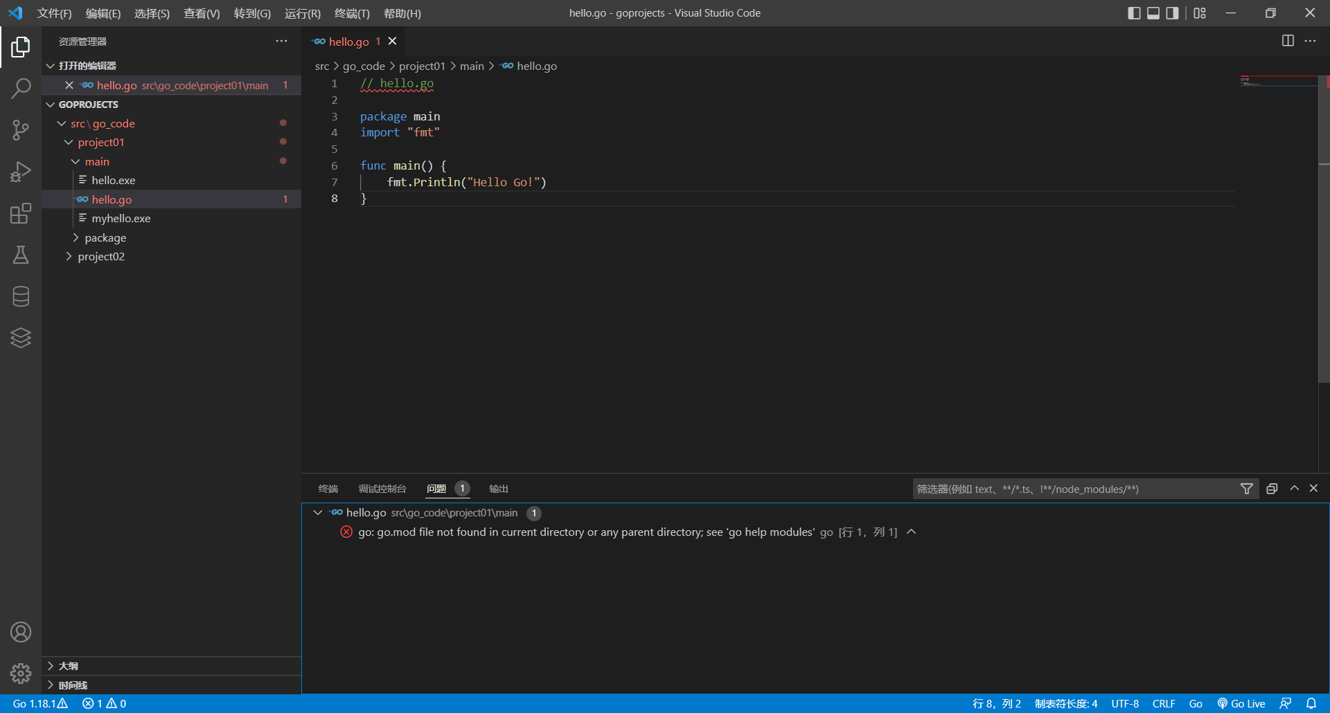Viewport: 1330px width, 713px height.
Task: Change UTF-8 file encoding
Action: pyautogui.click(x=1125, y=703)
